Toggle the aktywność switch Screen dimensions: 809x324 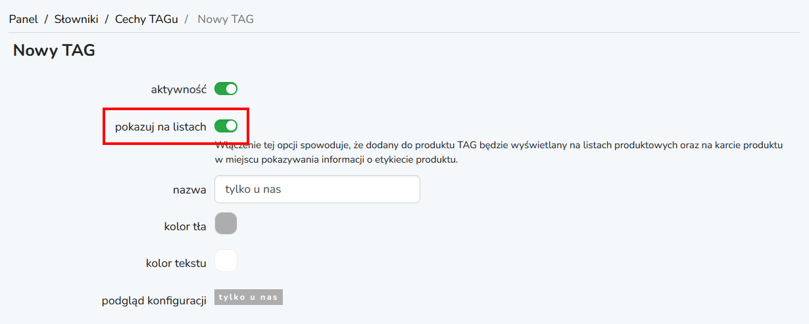tap(226, 89)
